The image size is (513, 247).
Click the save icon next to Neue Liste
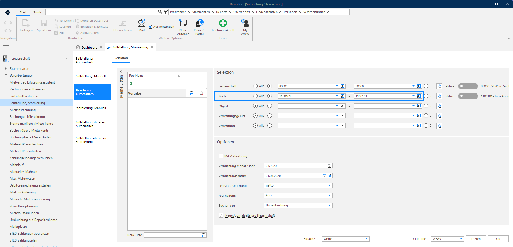coord(204,235)
